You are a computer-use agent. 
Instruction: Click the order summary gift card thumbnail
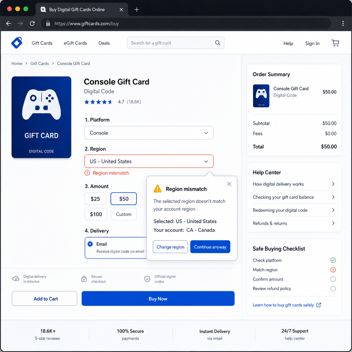pos(261,96)
